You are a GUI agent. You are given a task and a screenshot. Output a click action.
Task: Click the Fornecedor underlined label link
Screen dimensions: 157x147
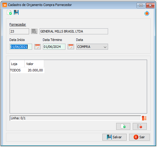pos(18,24)
